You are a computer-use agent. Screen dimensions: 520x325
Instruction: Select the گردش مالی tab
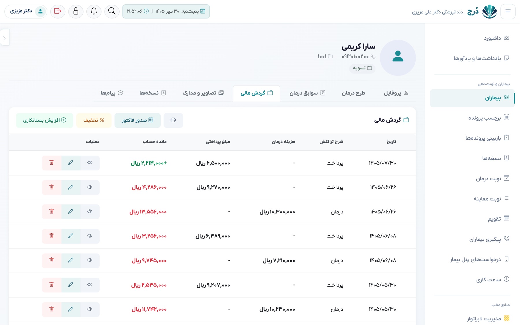pyautogui.click(x=257, y=93)
